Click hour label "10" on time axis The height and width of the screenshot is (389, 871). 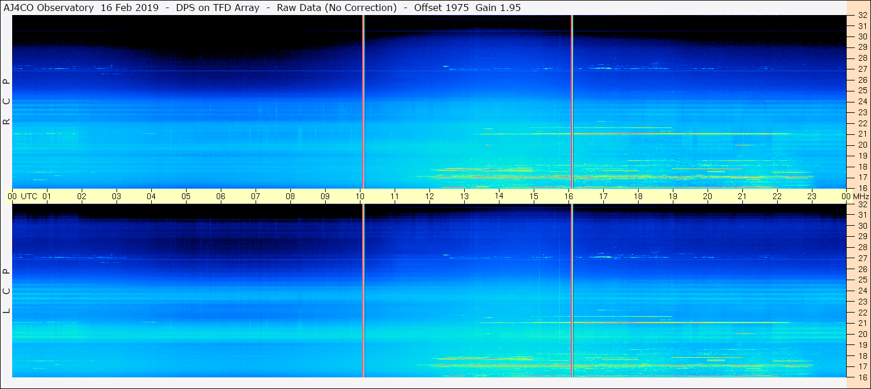pos(360,196)
